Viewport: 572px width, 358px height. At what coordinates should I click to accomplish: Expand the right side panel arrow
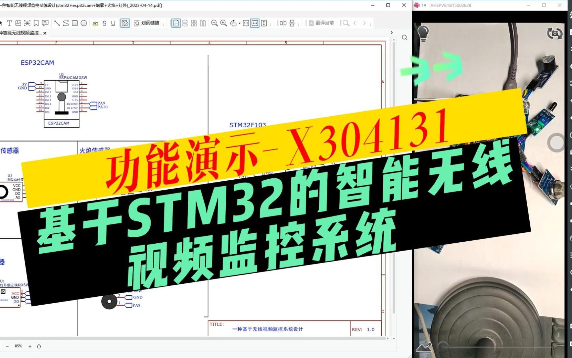392,33
